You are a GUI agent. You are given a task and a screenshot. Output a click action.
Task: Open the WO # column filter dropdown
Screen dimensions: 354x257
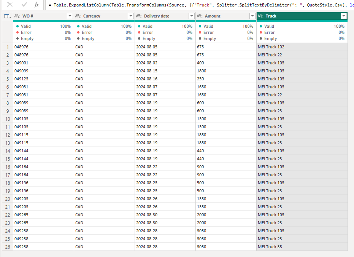pyautogui.click(x=70, y=16)
